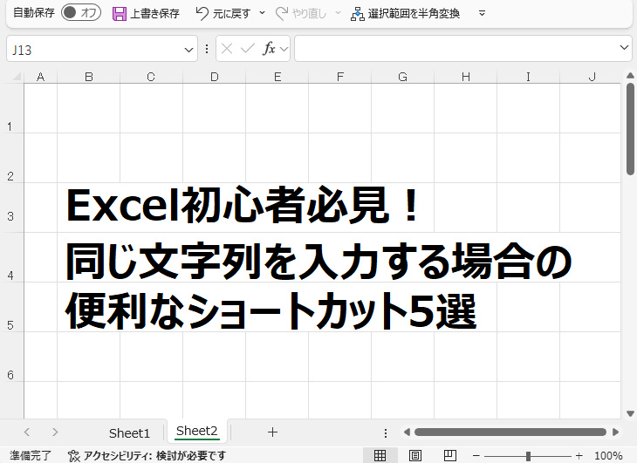Screen dimensions: 637x463
Task: Click next sheet navigation arrow
Action: pos(55,432)
